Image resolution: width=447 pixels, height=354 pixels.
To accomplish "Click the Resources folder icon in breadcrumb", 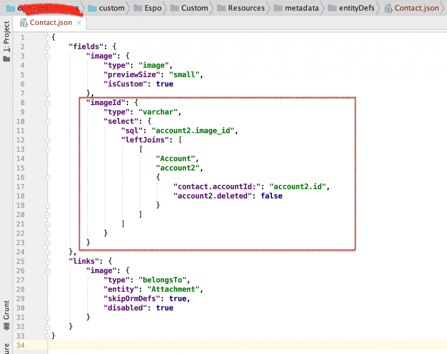I will click(x=221, y=8).
